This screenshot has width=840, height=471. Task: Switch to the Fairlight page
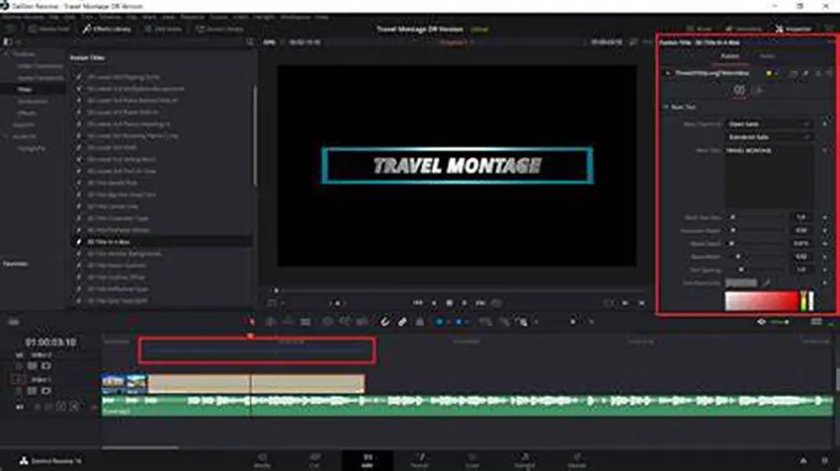coord(525,460)
